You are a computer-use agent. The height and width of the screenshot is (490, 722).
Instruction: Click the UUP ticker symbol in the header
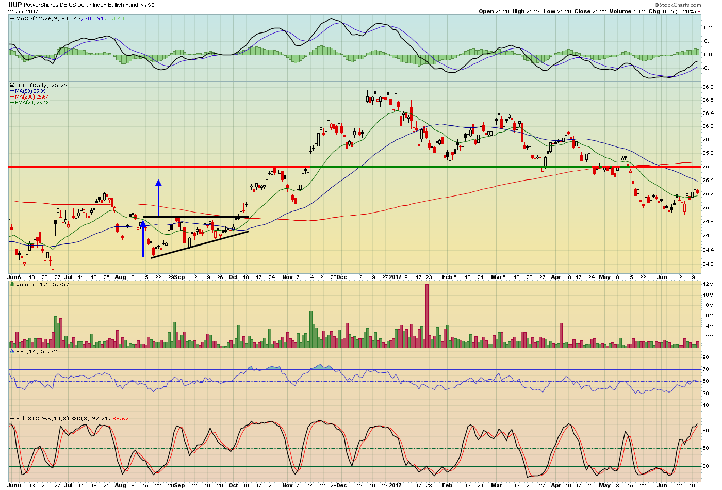tap(15, 5)
